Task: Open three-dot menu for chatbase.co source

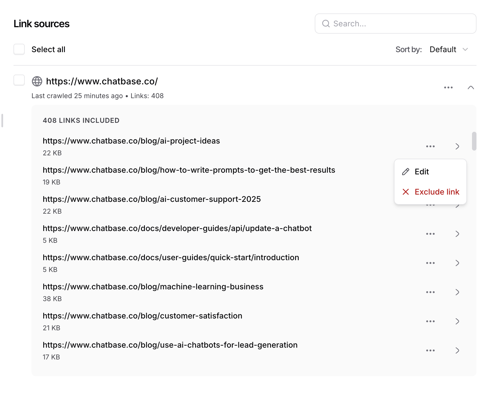Action: click(x=448, y=87)
